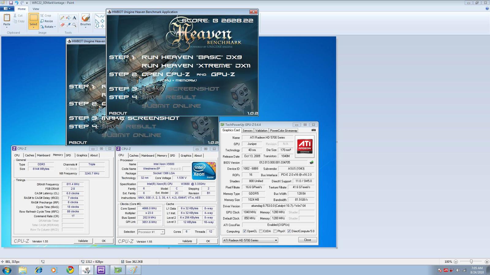Select the Eraser tool
Image resolution: width=490 pixels, height=275 pixels.
62,25
